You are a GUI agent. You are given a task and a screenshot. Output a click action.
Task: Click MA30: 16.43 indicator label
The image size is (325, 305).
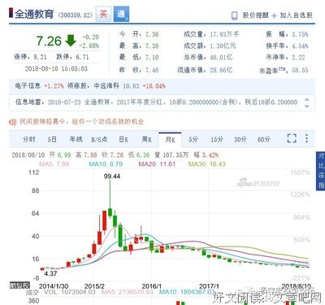(x=207, y=164)
